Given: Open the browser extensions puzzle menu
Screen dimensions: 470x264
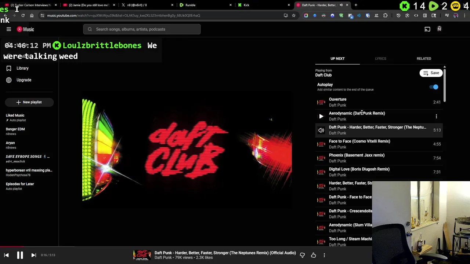Looking at the screenshot, I should coord(385,15).
